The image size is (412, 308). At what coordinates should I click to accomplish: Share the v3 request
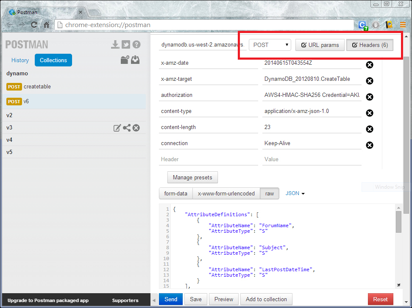[127, 128]
